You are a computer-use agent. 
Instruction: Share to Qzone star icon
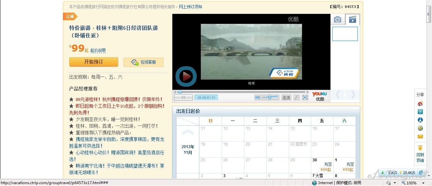coord(420,128)
